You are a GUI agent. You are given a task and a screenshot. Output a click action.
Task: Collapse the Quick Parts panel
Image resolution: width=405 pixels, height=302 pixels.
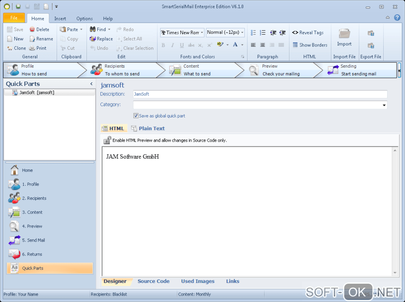tap(91, 84)
